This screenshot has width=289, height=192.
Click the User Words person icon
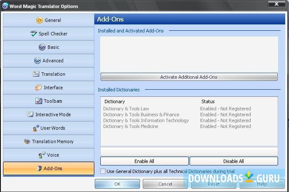pyautogui.click(x=36, y=128)
